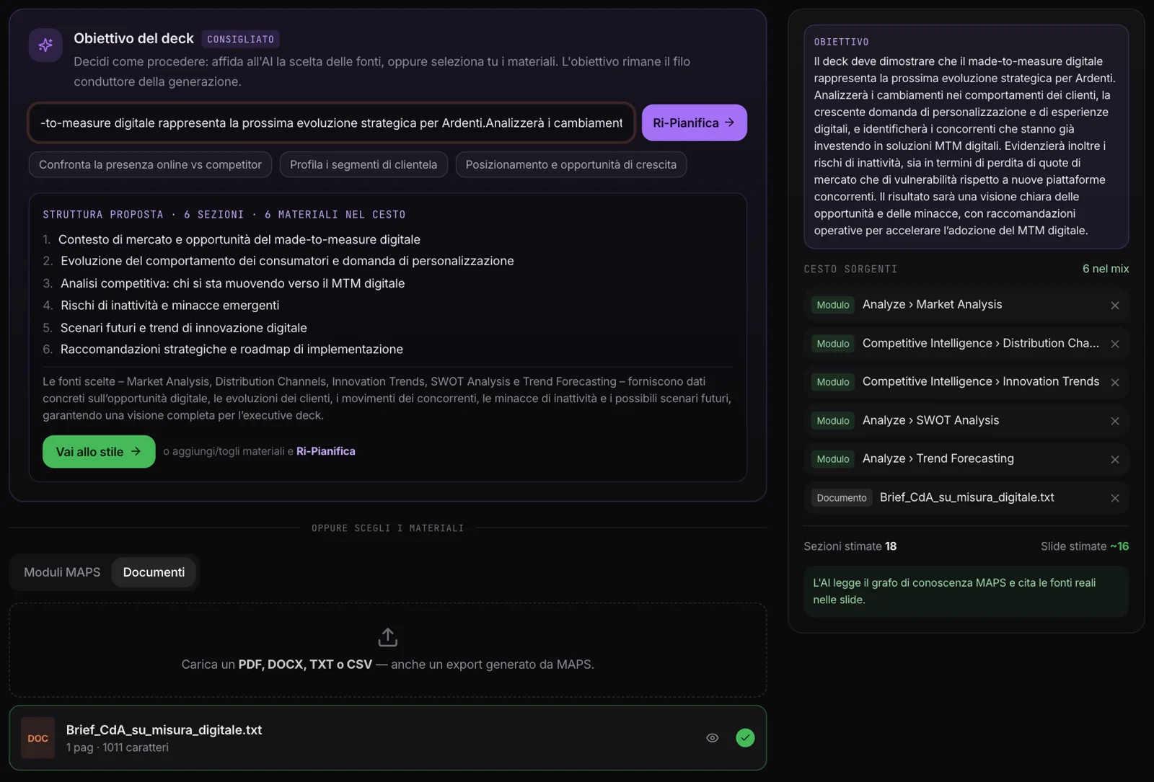Click the DOC file thumbnail icon
This screenshot has width=1154, height=782.
tap(38, 738)
